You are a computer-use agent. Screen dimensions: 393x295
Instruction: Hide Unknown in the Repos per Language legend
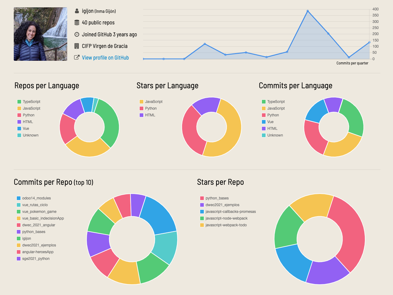[x=31, y=135]
